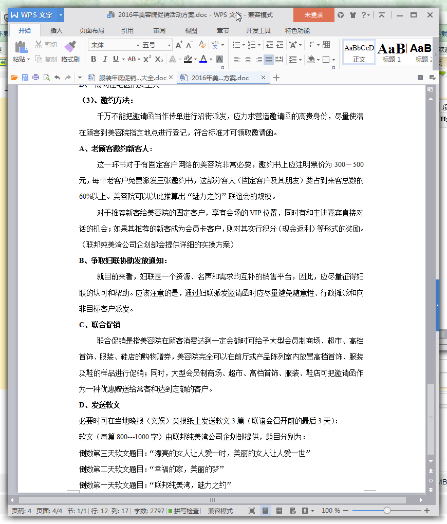This screenshot has height=524, width=447.
Task: Click the Print icon in quick toolbar
Action: 35,78
